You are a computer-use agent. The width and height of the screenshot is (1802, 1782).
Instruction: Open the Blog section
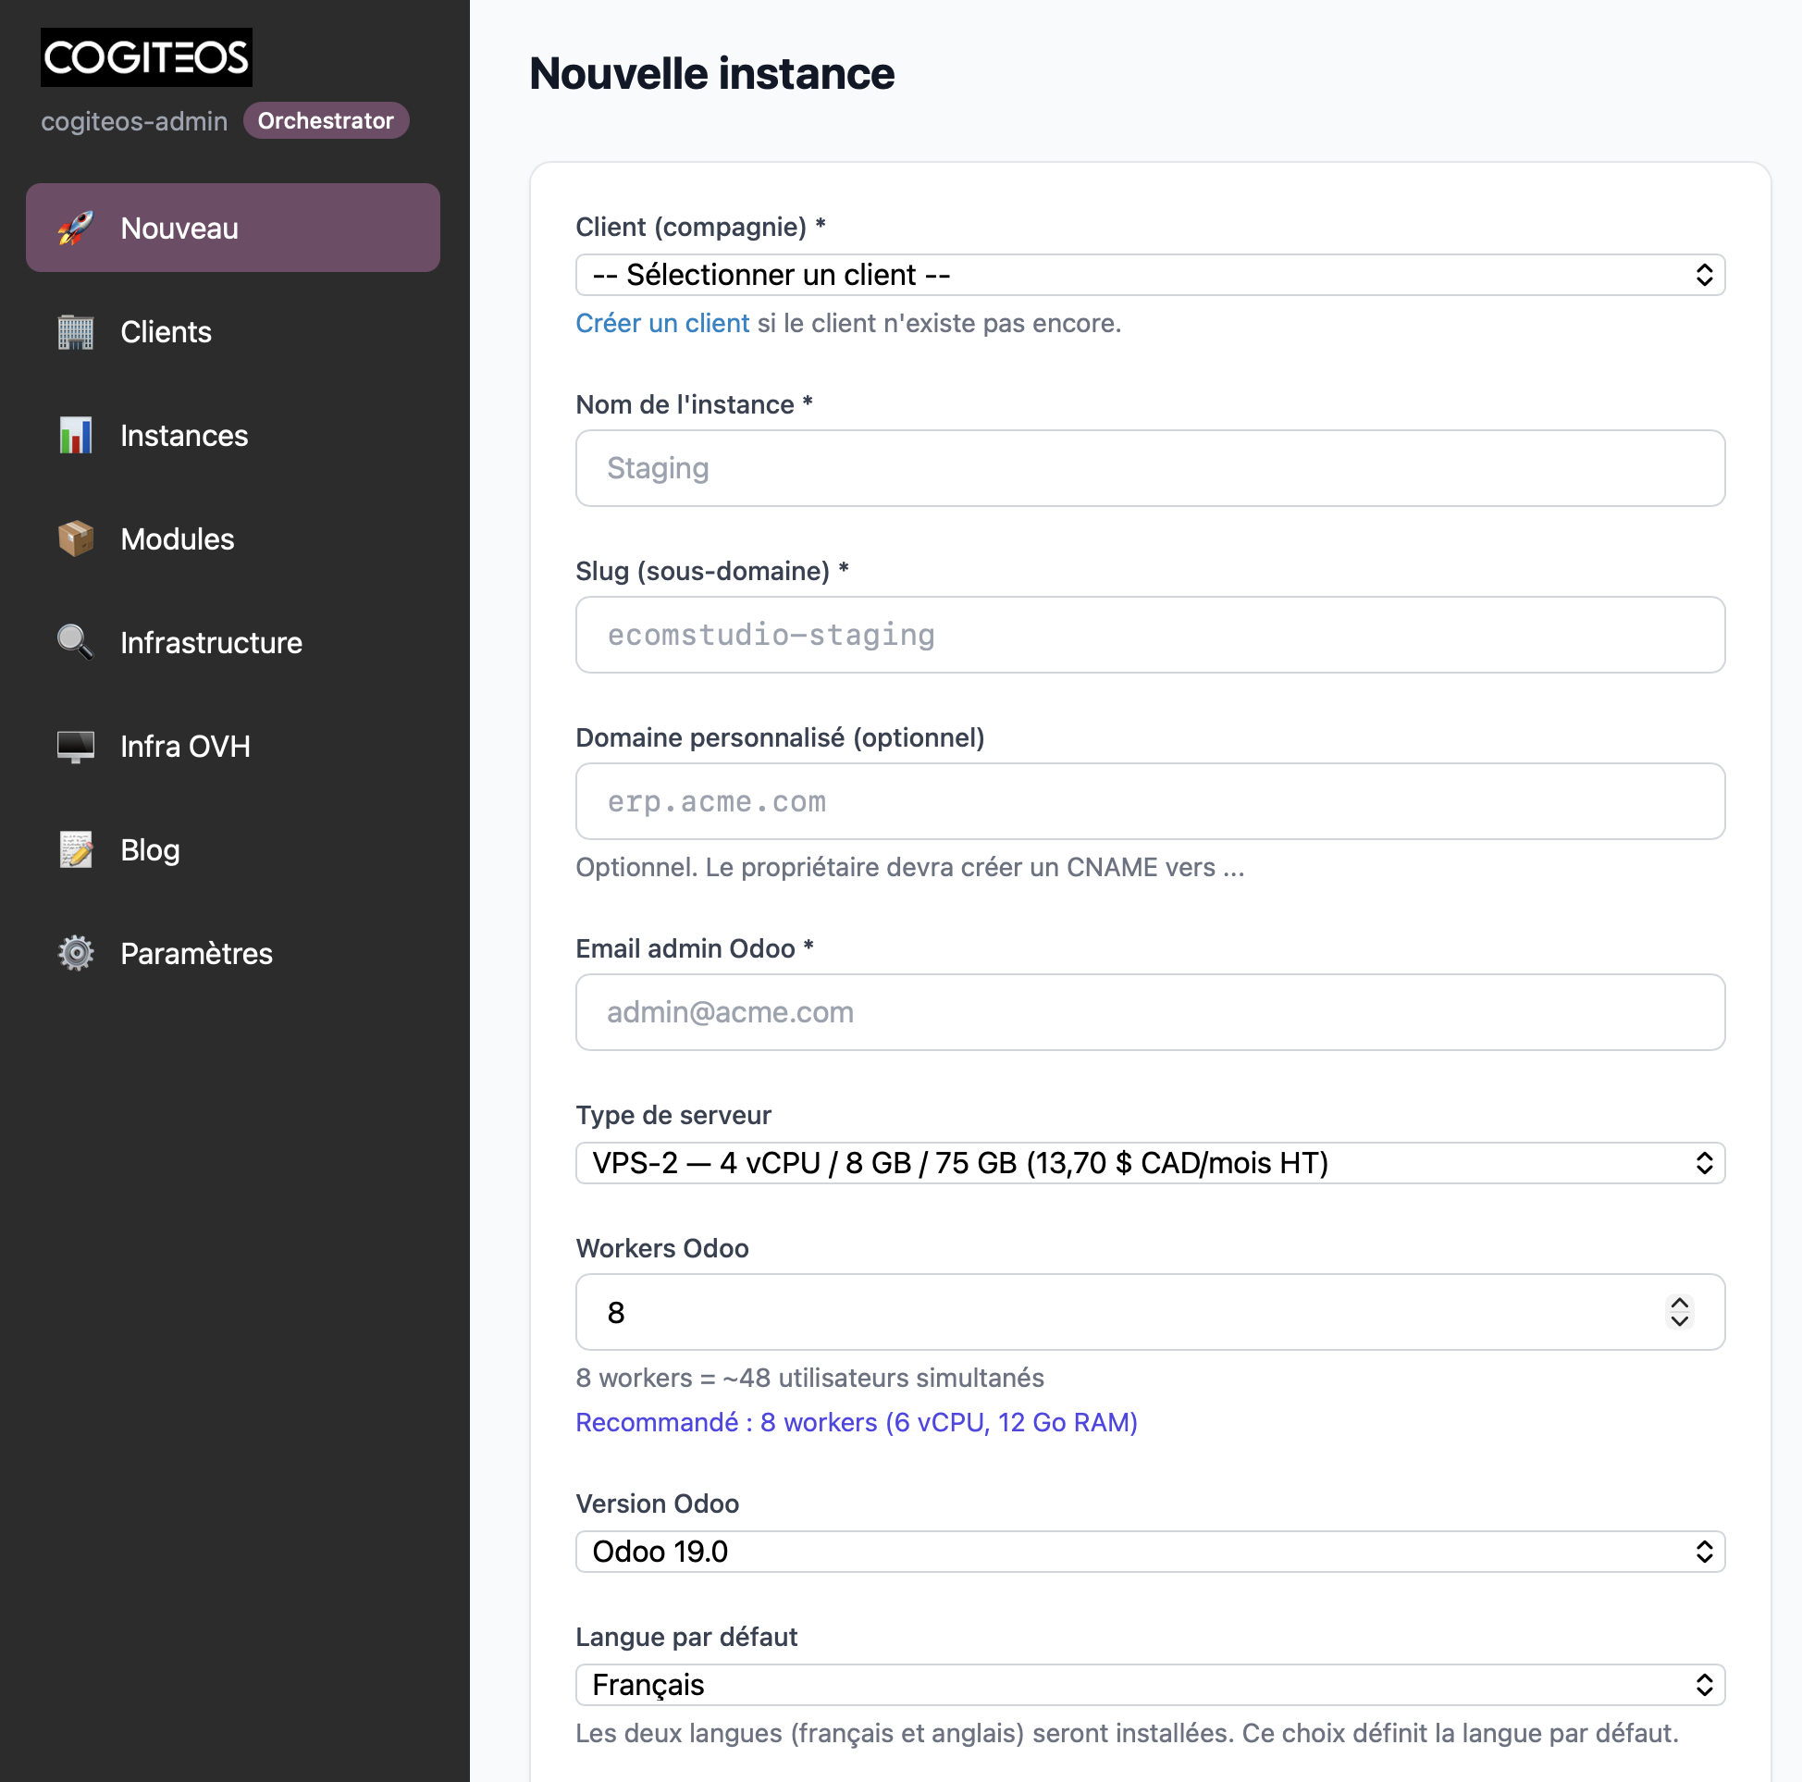click(x=233, y=849)
